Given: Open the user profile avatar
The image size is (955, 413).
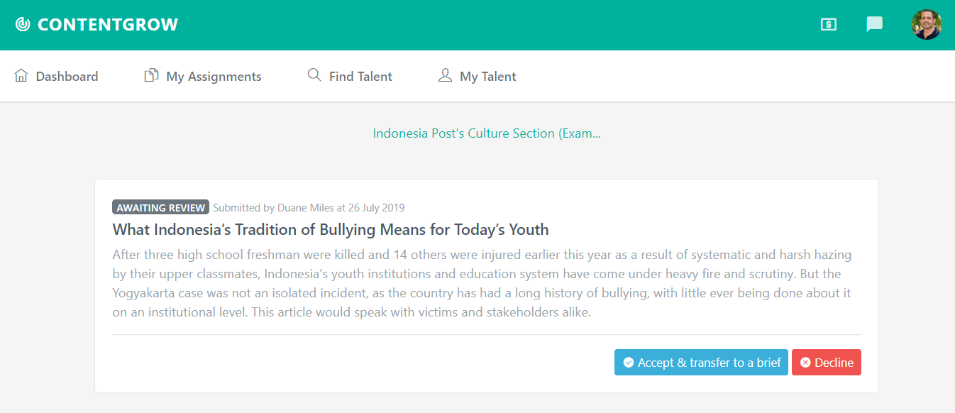Looking at the screenshot, I should (x=927, y=25).
